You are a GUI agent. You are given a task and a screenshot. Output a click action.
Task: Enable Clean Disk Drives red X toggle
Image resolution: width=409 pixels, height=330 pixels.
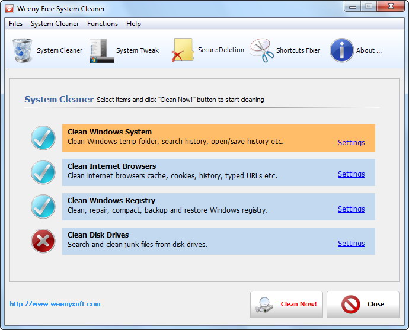[43, 241]
